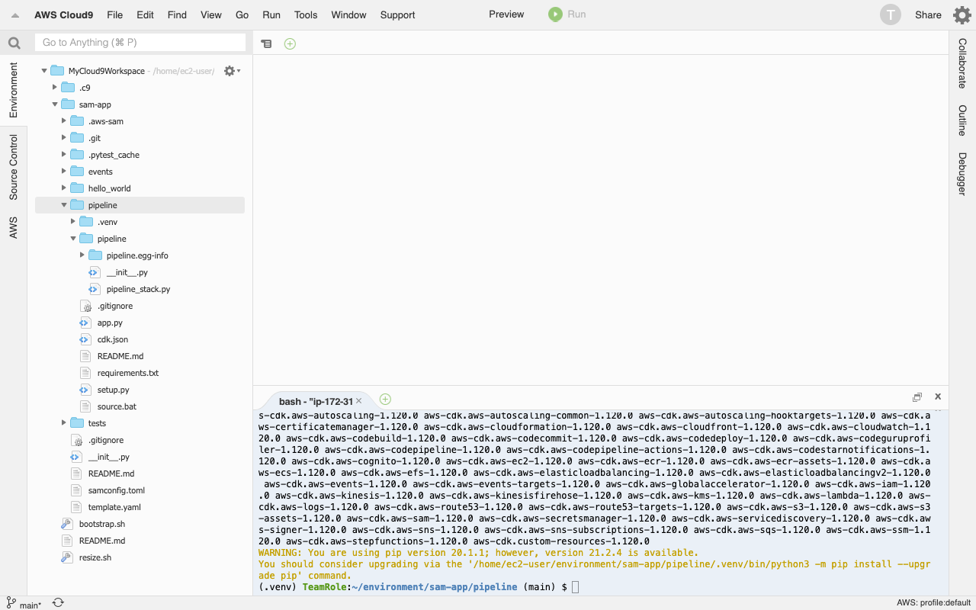Select the __init__.py file under sam-app
Viewport: 976px width, 610px height.
pyautogui.click(x=108, y=457)
